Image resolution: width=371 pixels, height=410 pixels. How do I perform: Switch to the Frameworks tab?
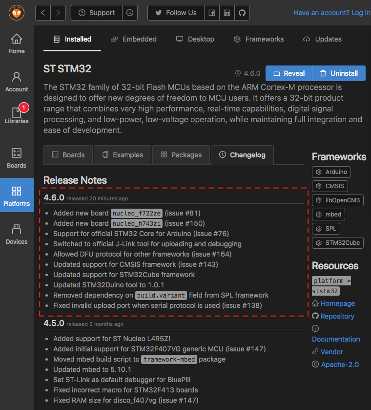tap(259, 39)
